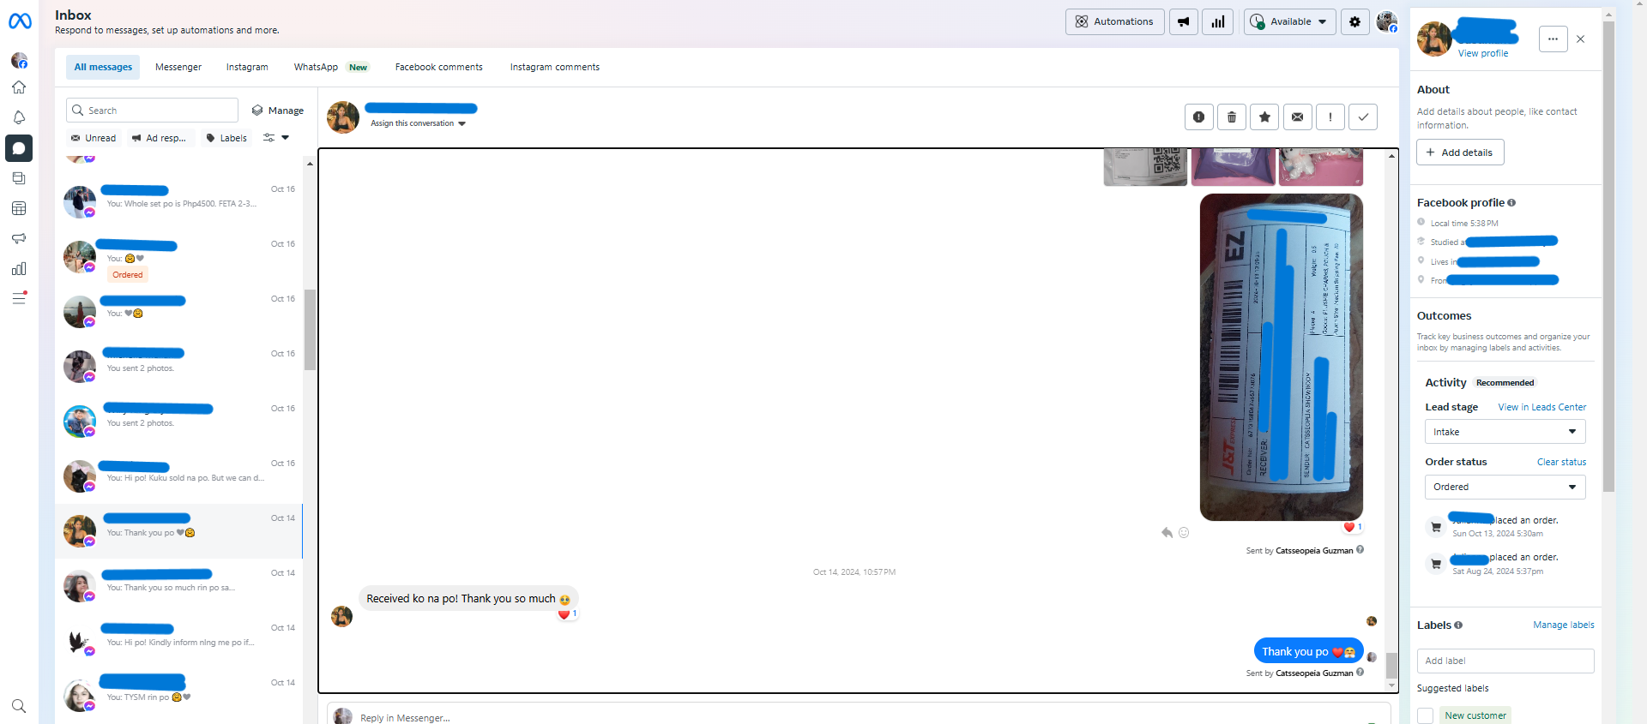The image size is (1647, 724).
Task: Switch to Instagram tab
Action: tap(247, 67)
